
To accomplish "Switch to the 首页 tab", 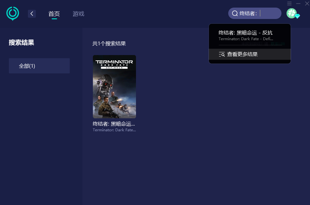I will point(54,14).
